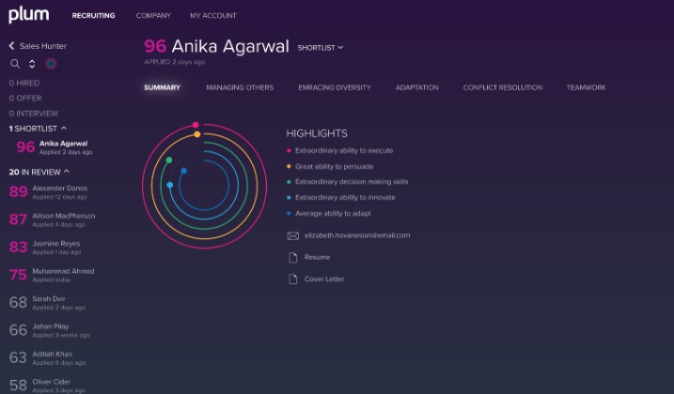
Task: Open the Company menu
Action: (x=153, y=16)
